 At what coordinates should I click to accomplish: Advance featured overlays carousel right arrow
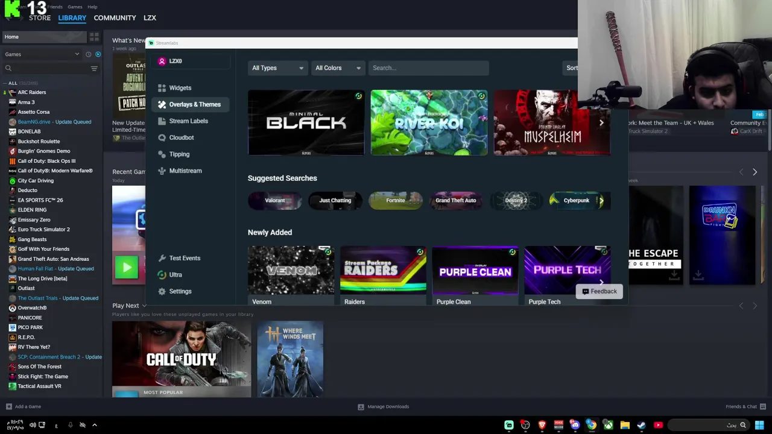pyautogui.click(x=601, y=123)
